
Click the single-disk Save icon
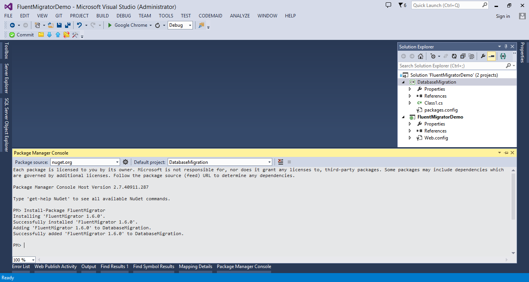click(x=59, y=25)
